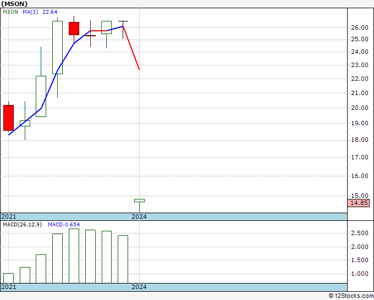Click 2021 on the price chart axis
The image size is (374, 300).
[9, 216]
